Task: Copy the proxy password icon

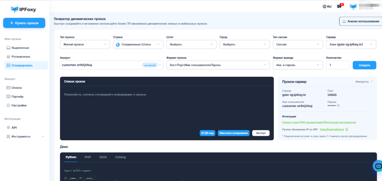Action: click(338, 106)
